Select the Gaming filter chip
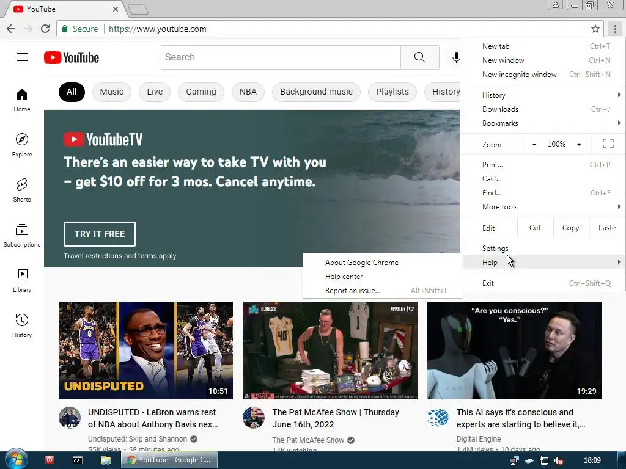 tap(201, 92)
